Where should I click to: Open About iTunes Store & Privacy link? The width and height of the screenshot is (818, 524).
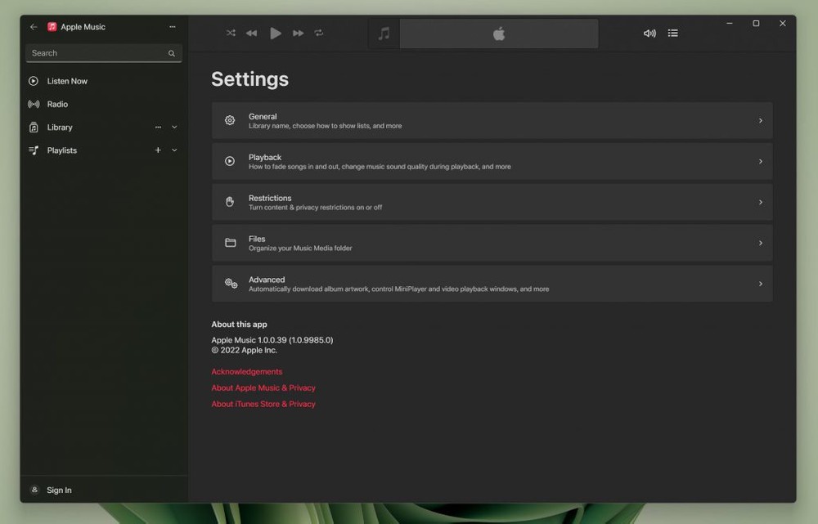tap(263, 404)
